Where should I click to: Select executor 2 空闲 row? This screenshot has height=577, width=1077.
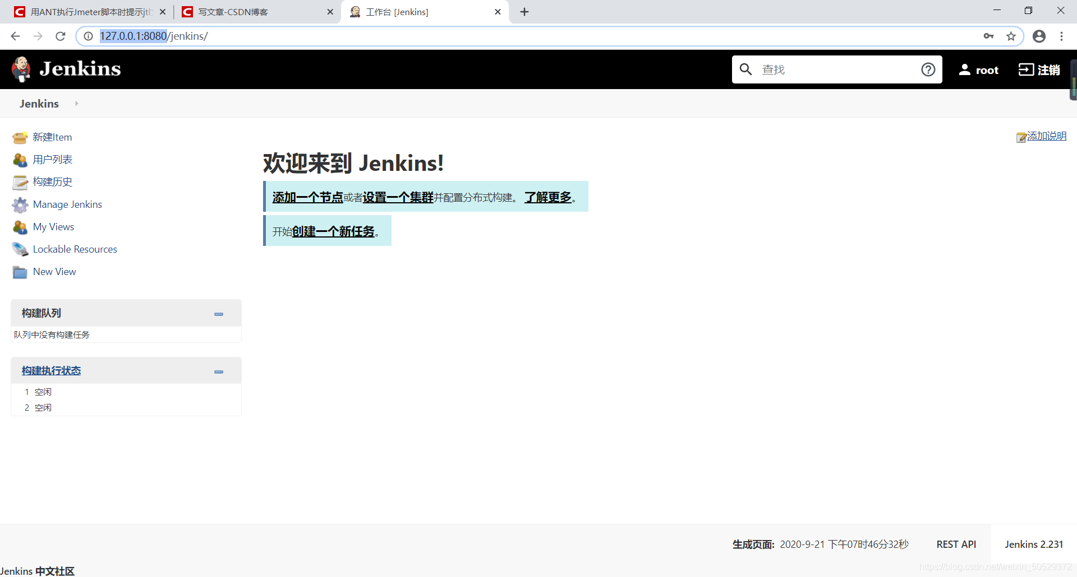(126, 408)
